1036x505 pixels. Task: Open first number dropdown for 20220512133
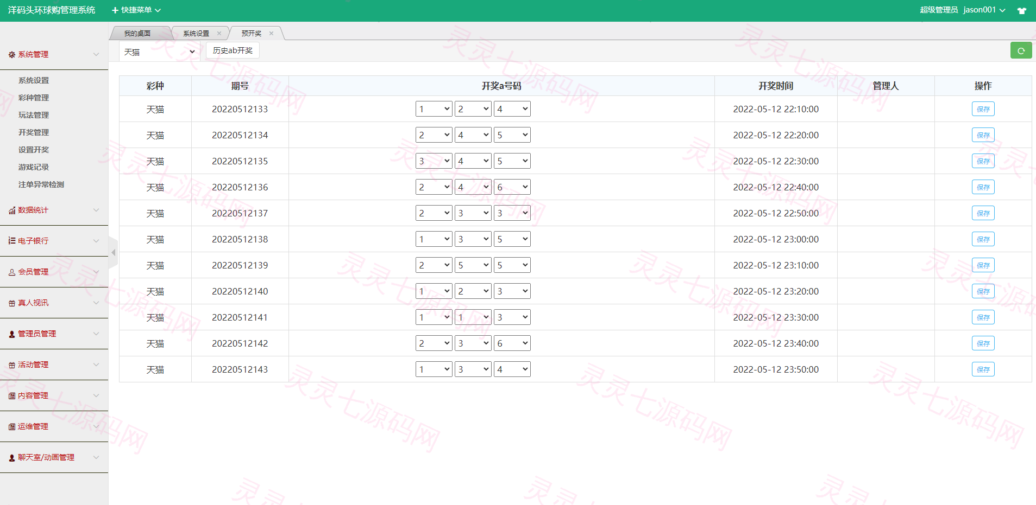434,109
